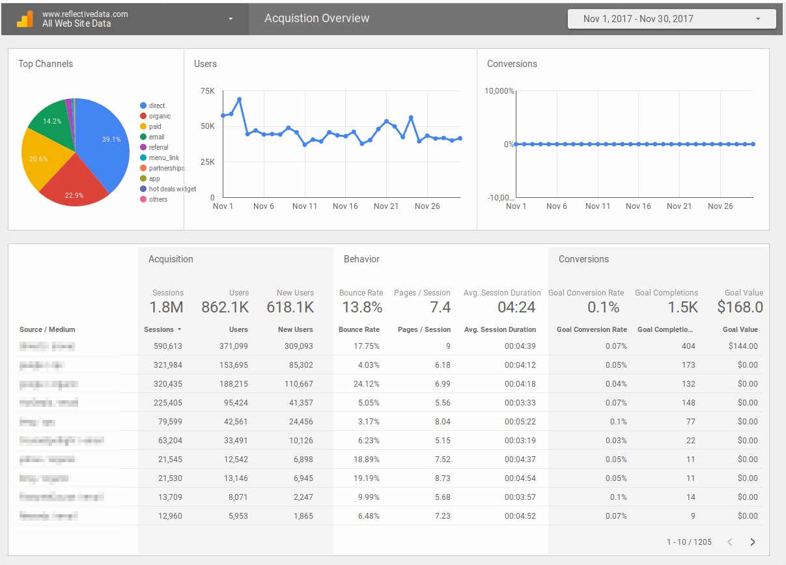The width and height of the screenshot is (786, 565).
Task: Go to next table page arrow
Action: pyautogui.click(x=753, y=542)
